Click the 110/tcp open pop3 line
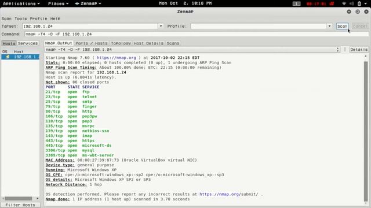Viewport: 371px width, 208px height. coord(68,121)
